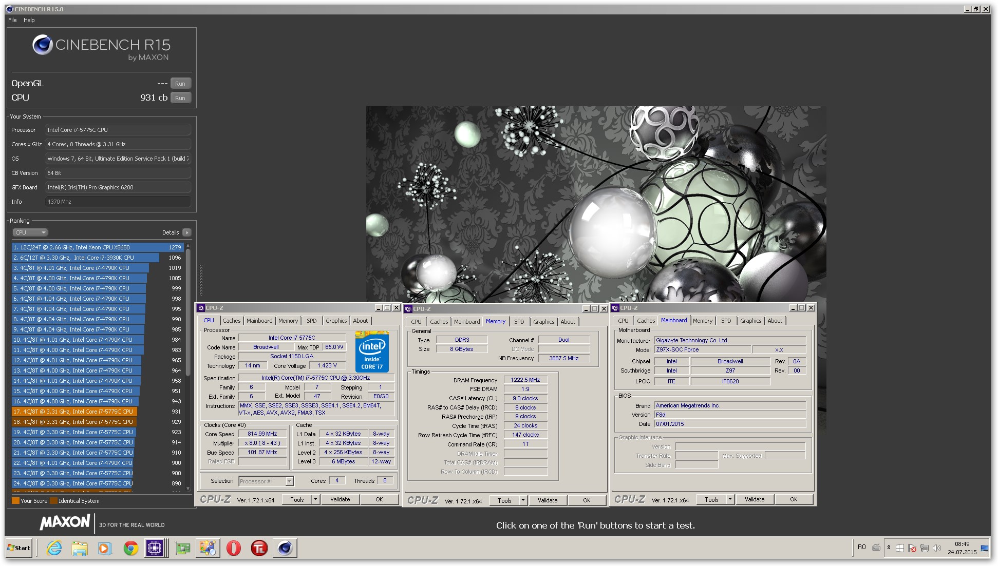The image size is (998, 566).
Task: Open the File menu in Cinebench
Action: [12, 20]
